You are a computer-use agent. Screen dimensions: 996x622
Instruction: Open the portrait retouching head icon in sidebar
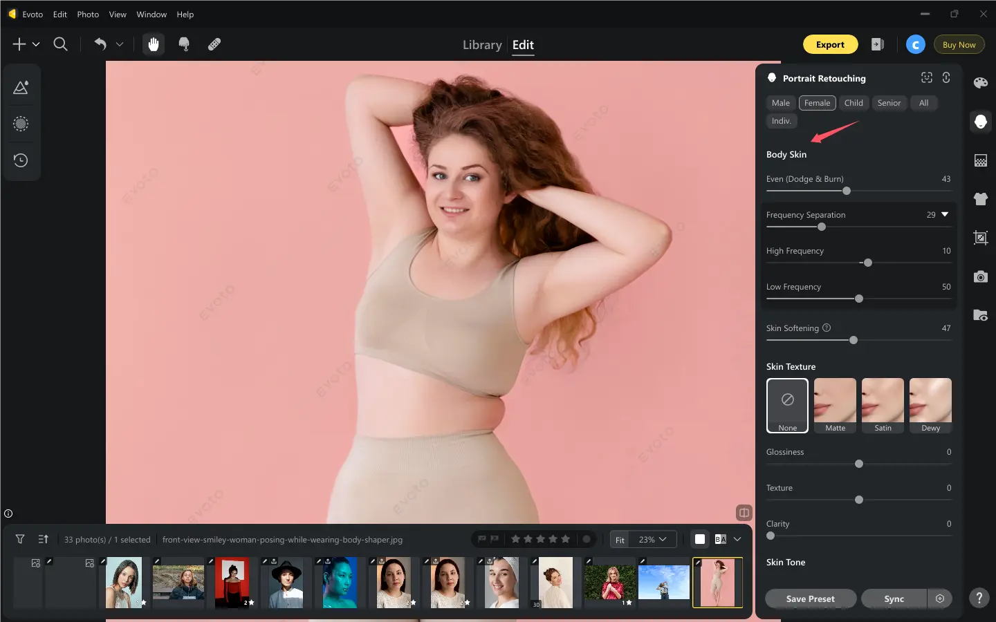(980, 122)
